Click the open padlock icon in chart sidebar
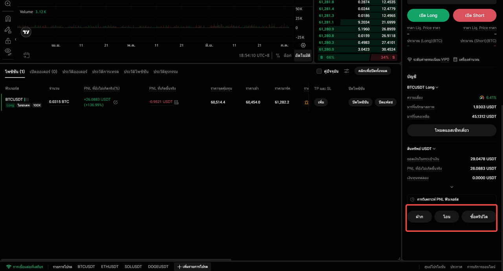The height and width of the screenshot is (271, 503). tap(8, 41)
